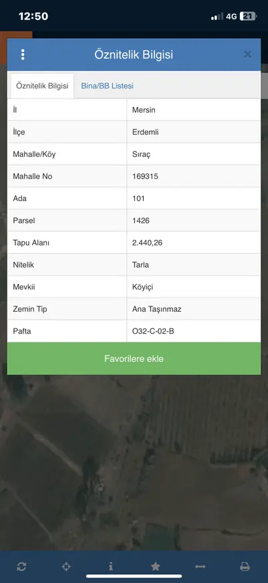This screenshot has height=583, width=268.
Task: Tap the Nitelik value Tarla
Action: (140, 265)
